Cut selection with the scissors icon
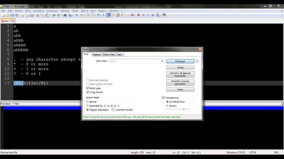The height and width of the screenshot is (159, 284). 38,15
